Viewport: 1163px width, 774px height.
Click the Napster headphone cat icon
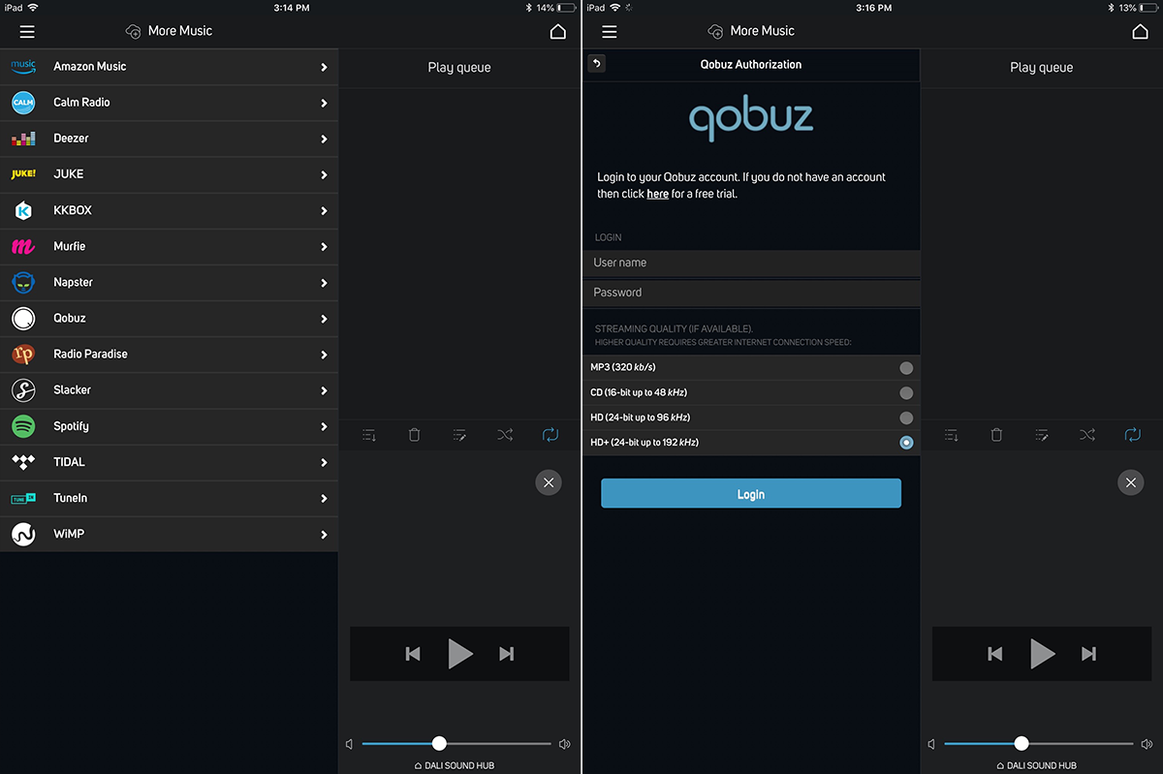click(x=23, y=283)
